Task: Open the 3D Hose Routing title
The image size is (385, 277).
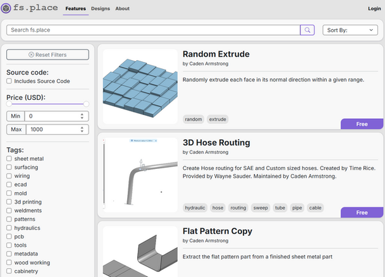Action: pyautogui.click(x=216, y=142)
